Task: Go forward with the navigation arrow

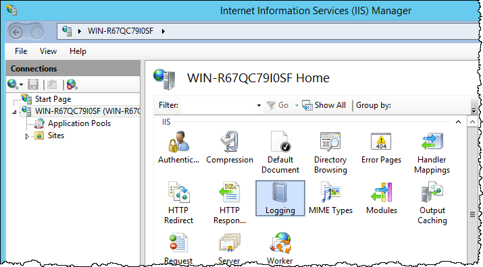Action: coord(37,32)
